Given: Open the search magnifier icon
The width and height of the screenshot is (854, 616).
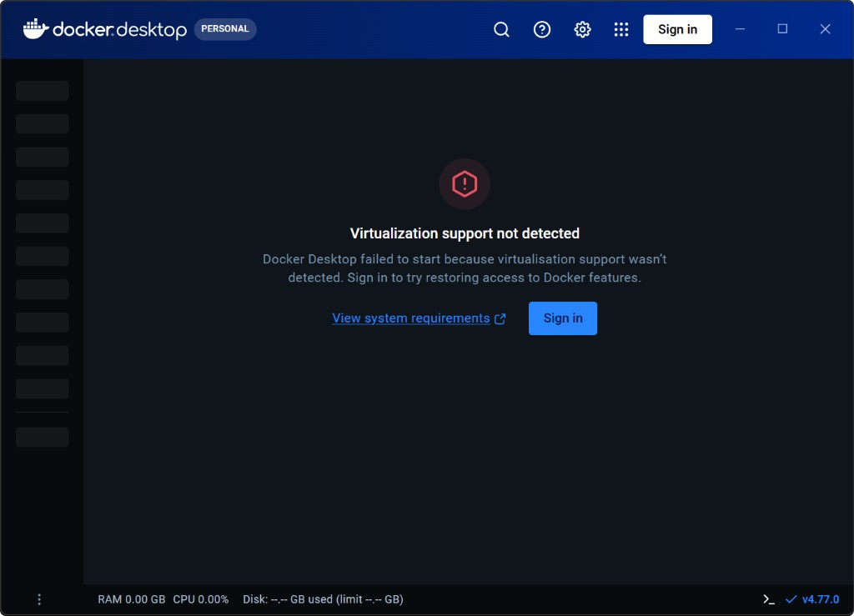Looking at the screenshot, I should coord(501,29).
